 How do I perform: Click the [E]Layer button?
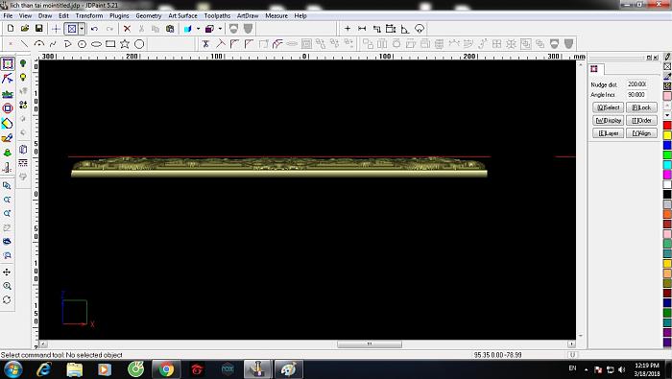608,133
